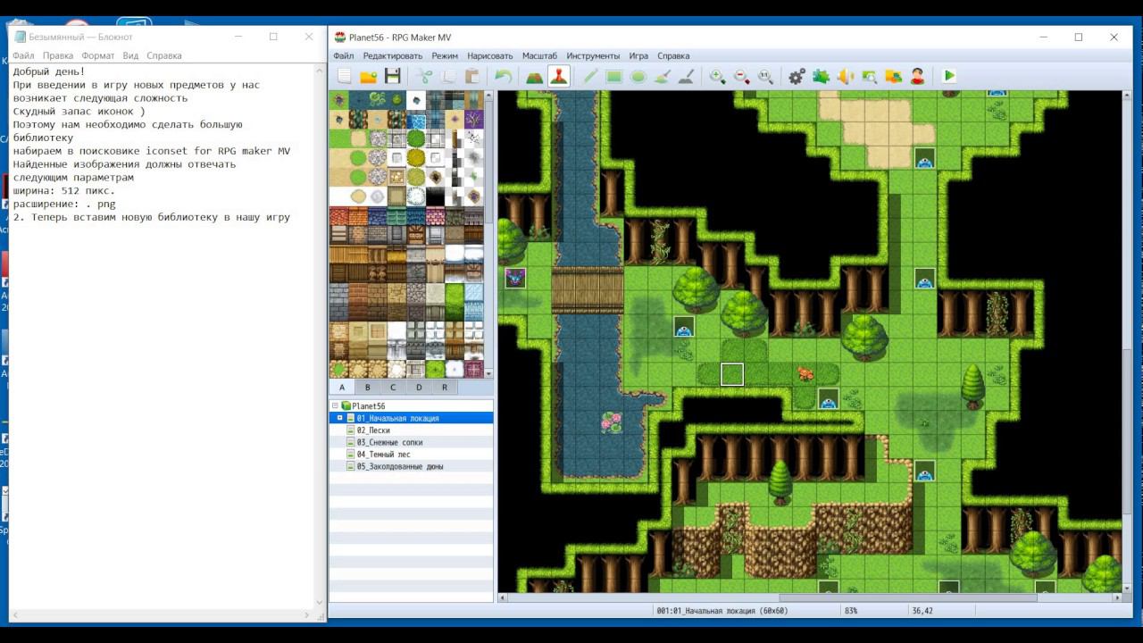
Task: Open the Event Searcher icon
Action: click(x=870, y=77)
